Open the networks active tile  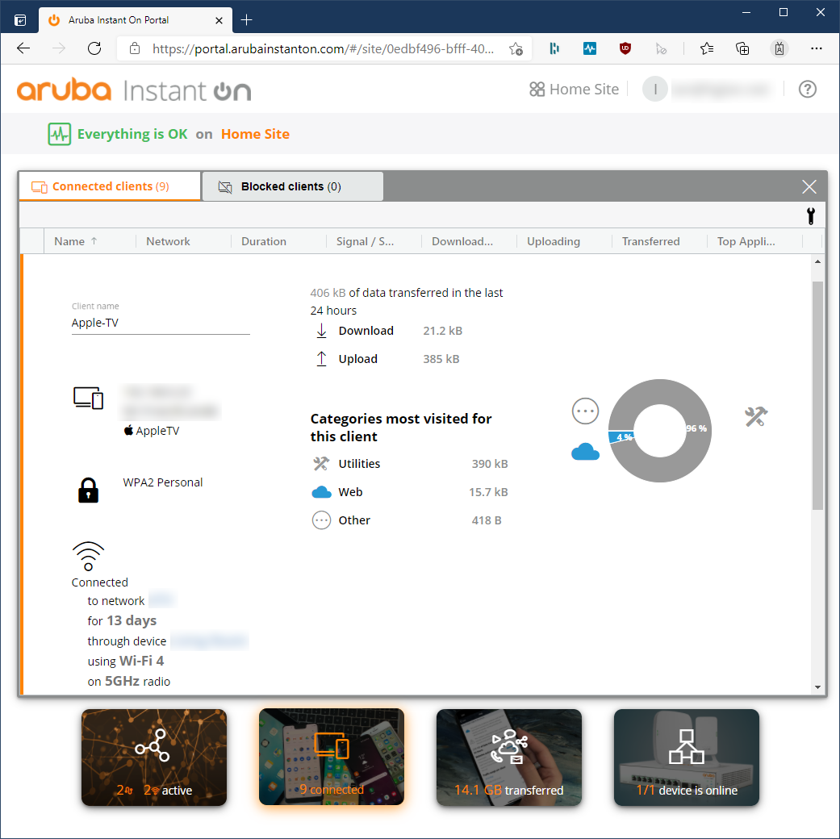pos(154,757)
